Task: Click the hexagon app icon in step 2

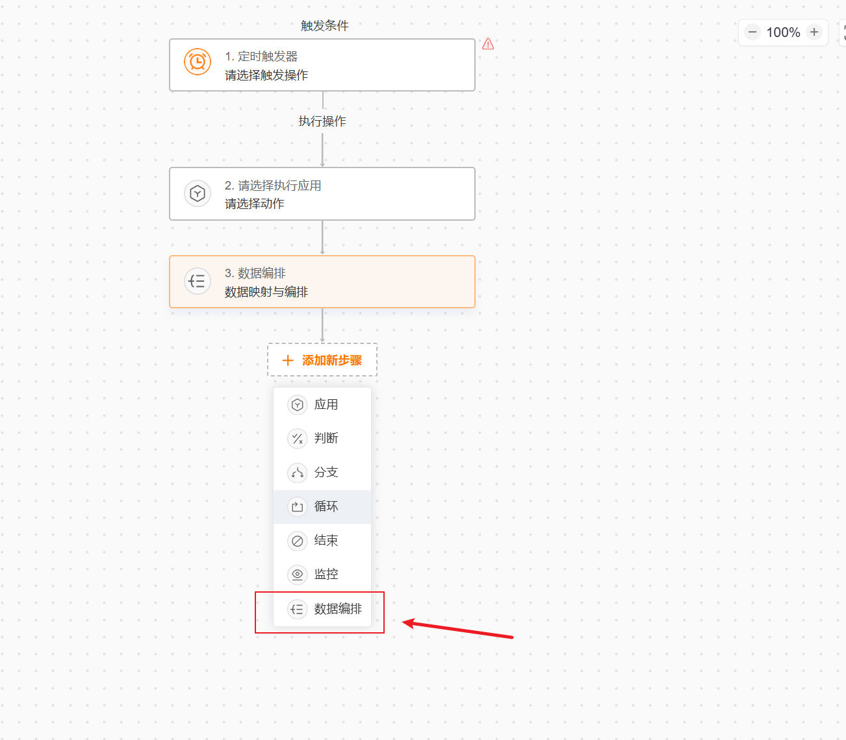Action: point(198,193)
